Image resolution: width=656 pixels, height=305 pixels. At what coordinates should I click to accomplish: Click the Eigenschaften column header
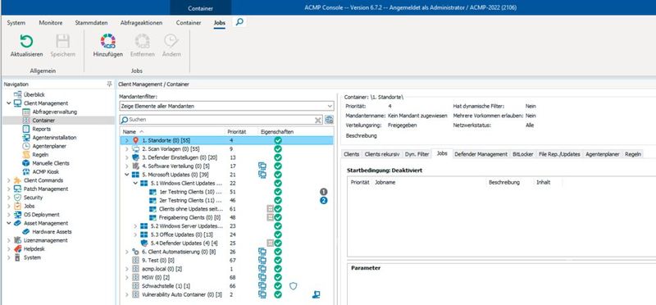tap(276, 132)
